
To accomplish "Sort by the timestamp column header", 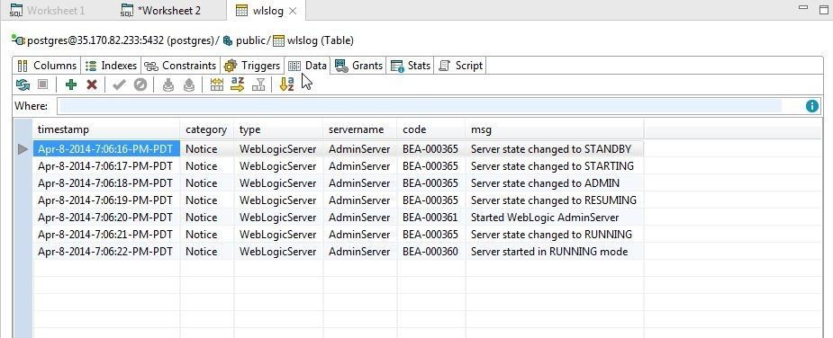I will 106,129.
